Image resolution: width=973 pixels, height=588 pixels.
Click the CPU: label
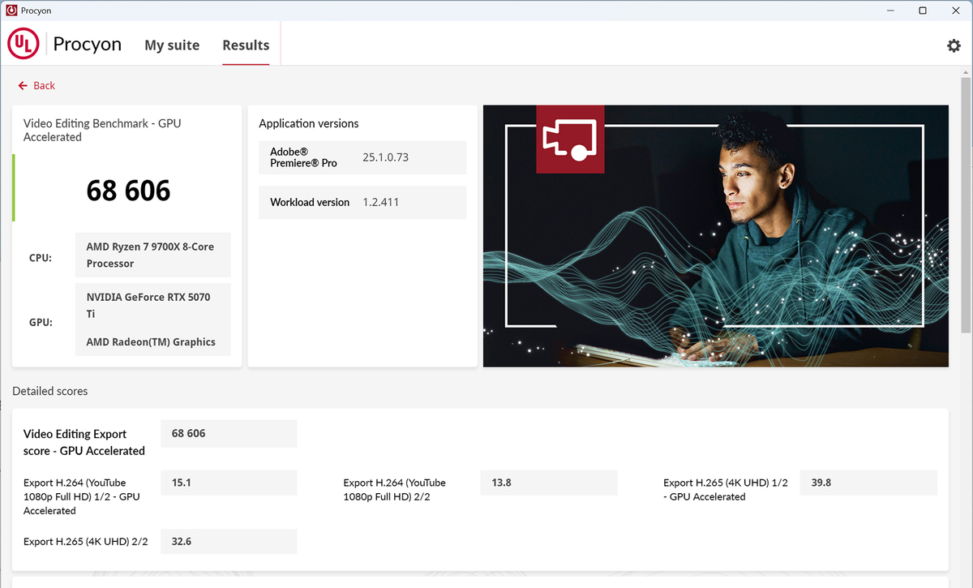click(x=41, y=258)
